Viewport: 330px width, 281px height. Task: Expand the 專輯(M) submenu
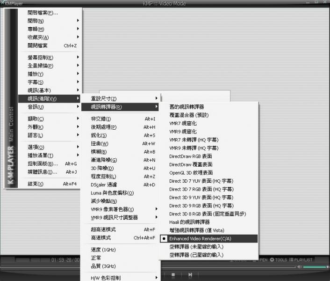tap(49, 29)
